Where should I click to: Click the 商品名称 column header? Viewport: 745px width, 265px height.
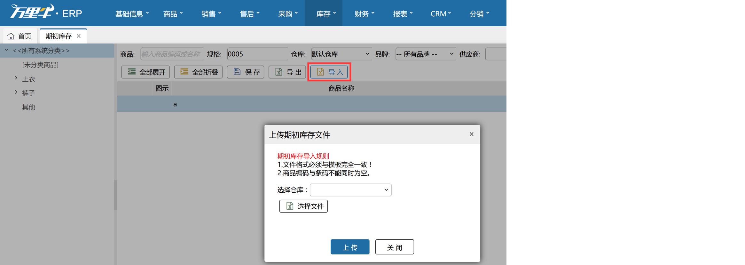point(341,88)
